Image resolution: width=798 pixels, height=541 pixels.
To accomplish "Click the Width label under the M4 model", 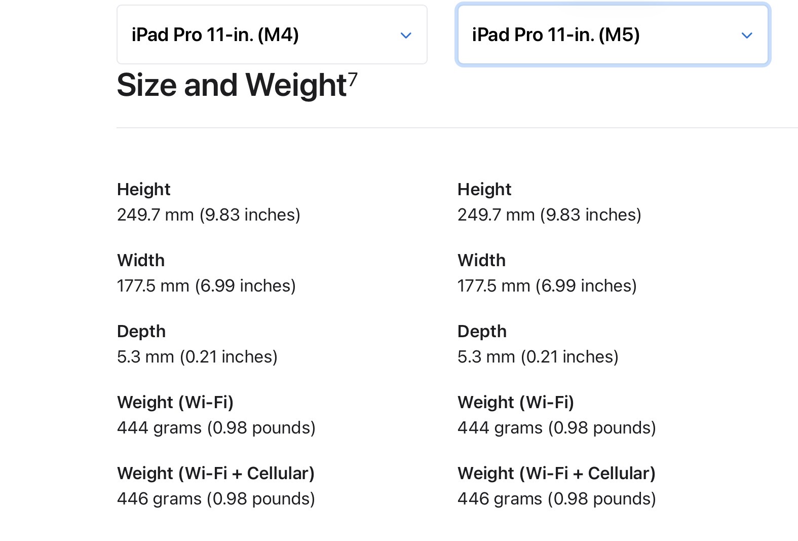I will [140, 260].
